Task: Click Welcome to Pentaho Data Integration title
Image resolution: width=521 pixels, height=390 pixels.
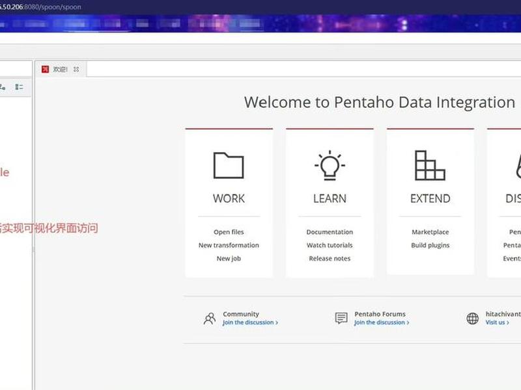Action: pyautogui.click(x=380, y=102)
